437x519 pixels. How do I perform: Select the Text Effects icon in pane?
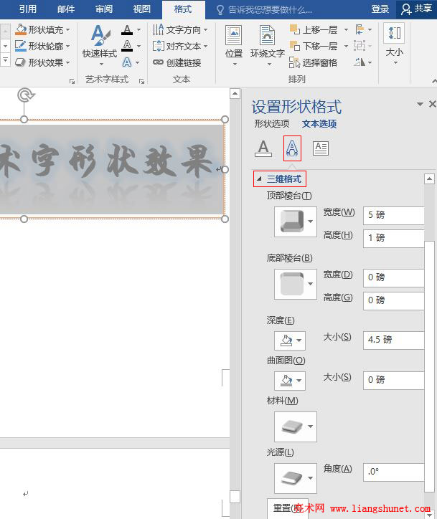292,148
